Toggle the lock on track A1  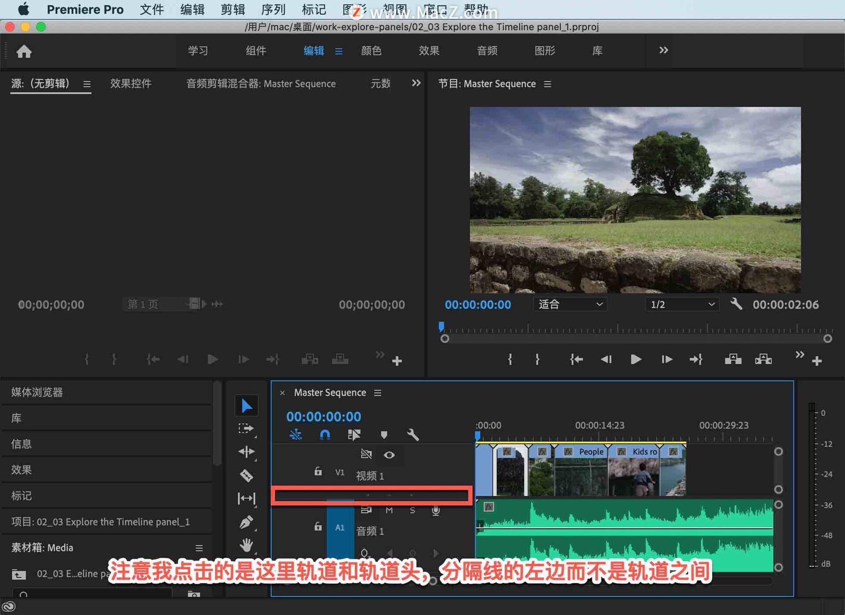point(318,527)
